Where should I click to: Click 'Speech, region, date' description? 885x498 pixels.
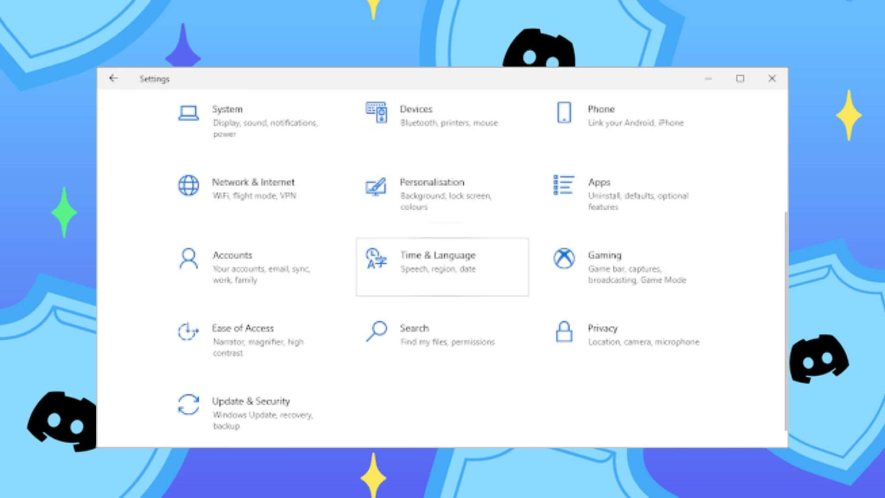438,269
